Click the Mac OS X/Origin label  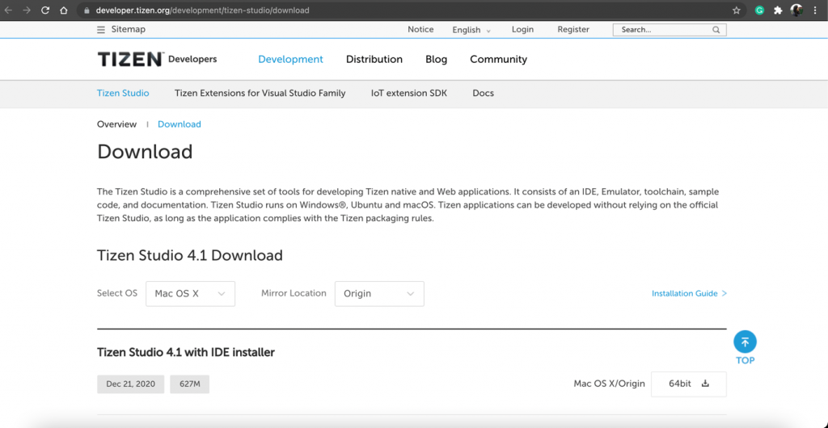pos(610,384)
